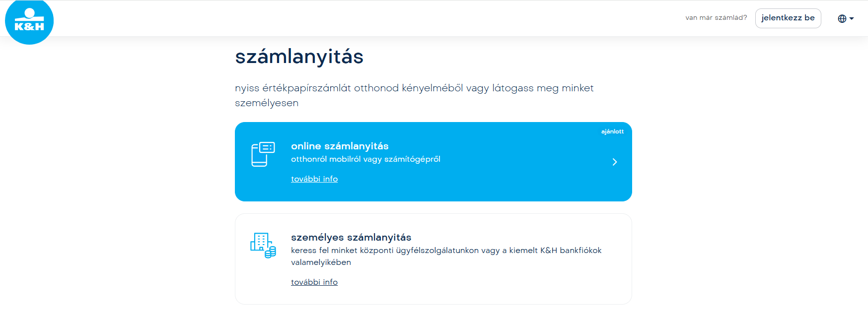Open 'további info' under online számlanyitás

coord(314,179)
